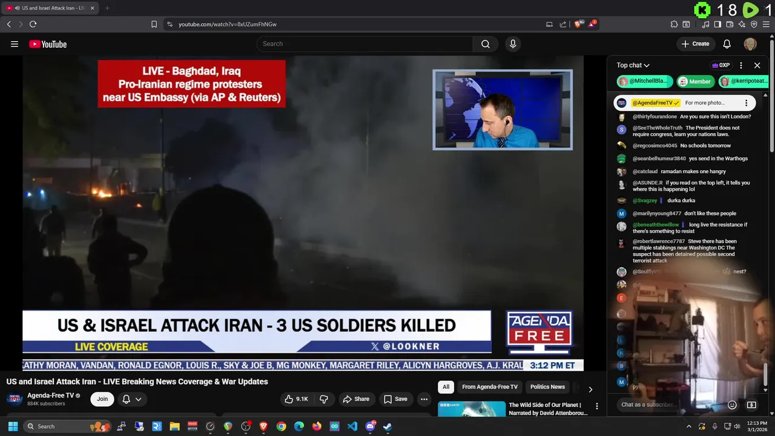The width and height of the screenshot is (775, 436).
Task: Open Brave Shields lion icon
Action: point(578,24)
